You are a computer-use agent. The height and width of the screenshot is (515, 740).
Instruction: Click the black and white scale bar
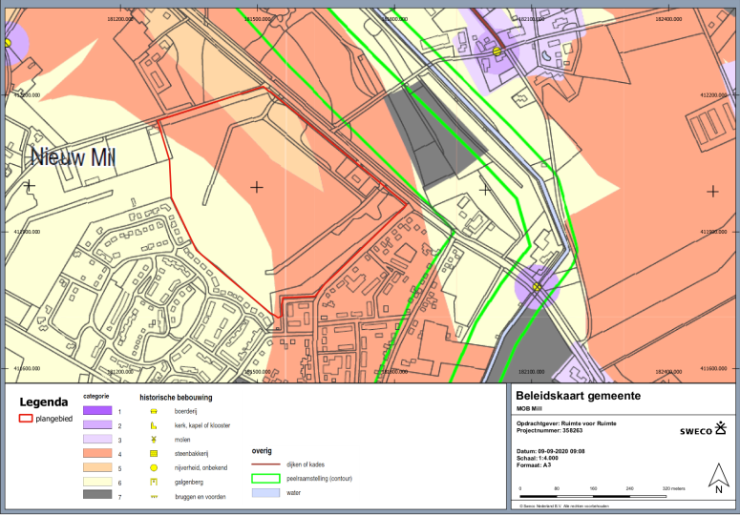pyautogui.click(x=593, y=496)
